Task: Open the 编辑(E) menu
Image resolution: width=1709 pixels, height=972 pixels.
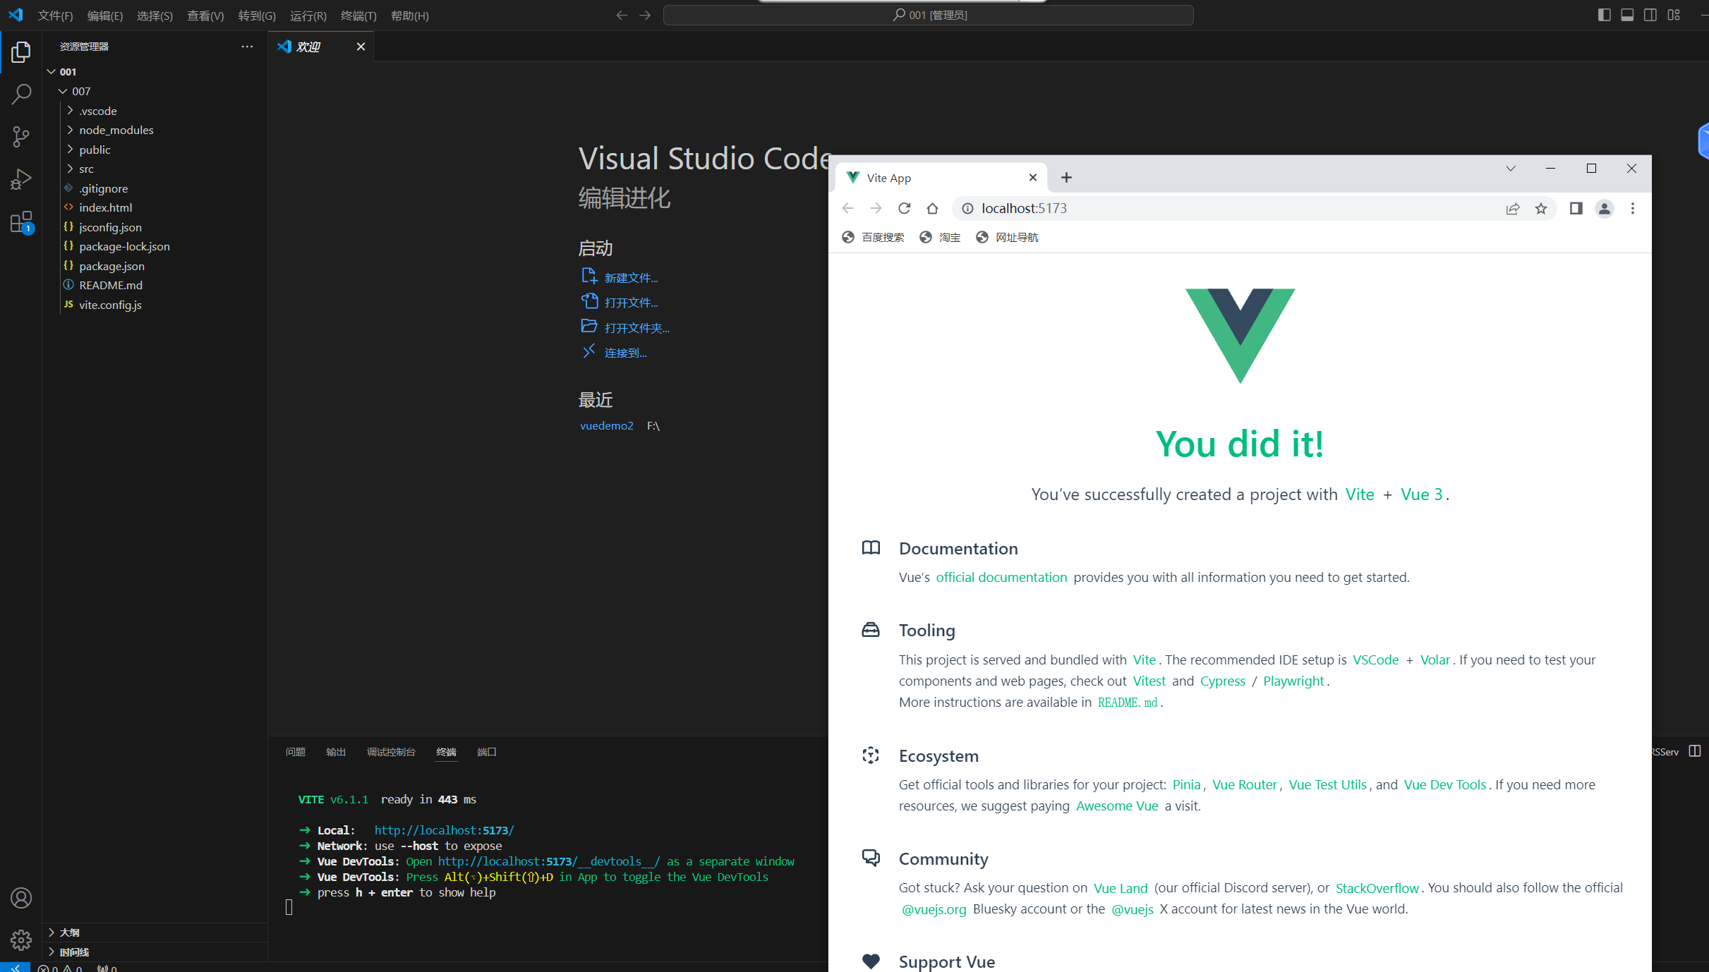Action: [104, 16]
